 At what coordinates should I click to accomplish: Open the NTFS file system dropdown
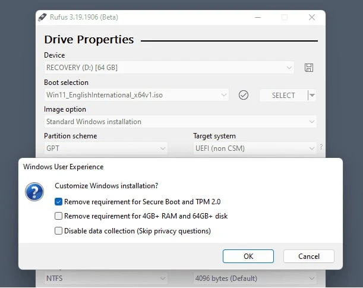(106, 278)
